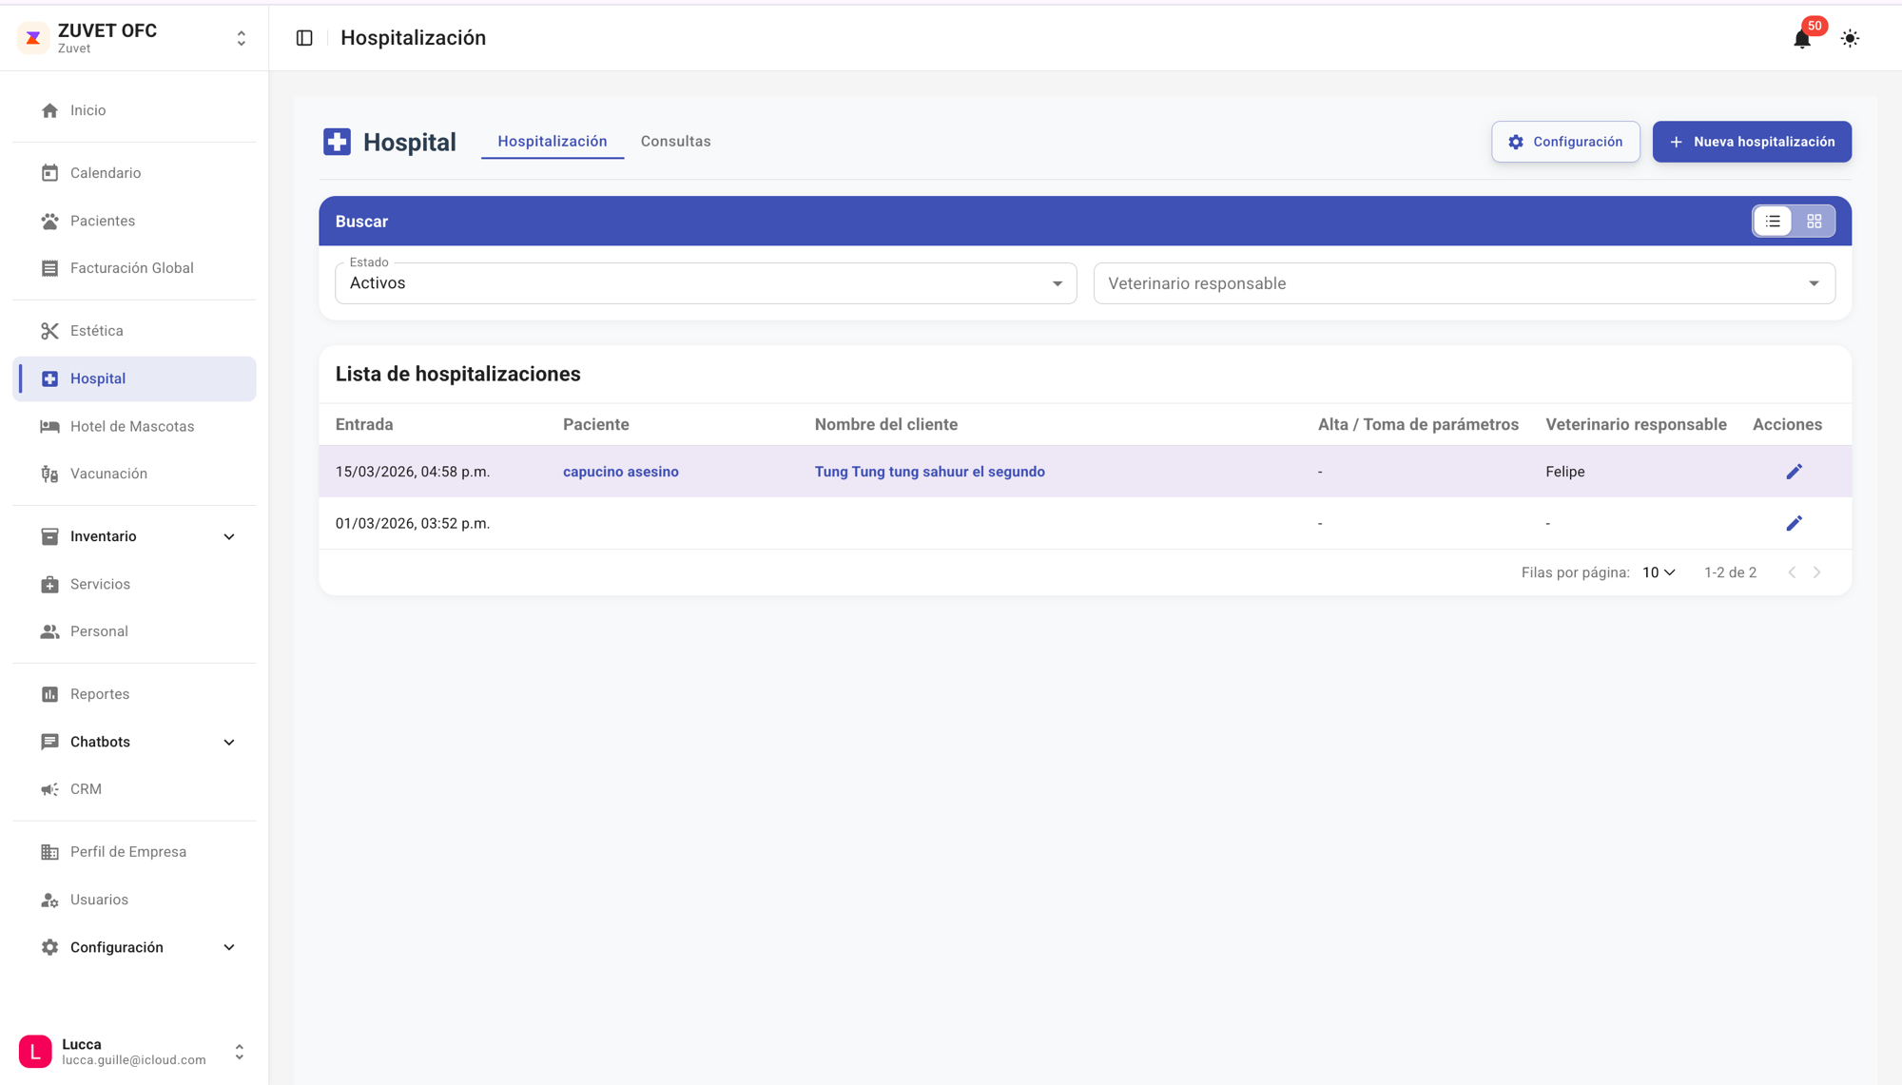Viewport: 1902px width, 1085px height.
Task: Open patient capucino asesino link
Action: 621,472
